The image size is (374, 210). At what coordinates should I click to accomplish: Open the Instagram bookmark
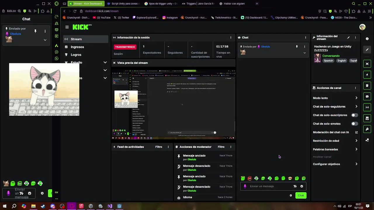170,17
